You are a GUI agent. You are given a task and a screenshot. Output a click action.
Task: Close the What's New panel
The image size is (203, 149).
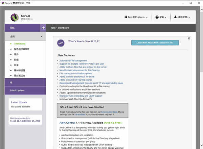[189, 39]
